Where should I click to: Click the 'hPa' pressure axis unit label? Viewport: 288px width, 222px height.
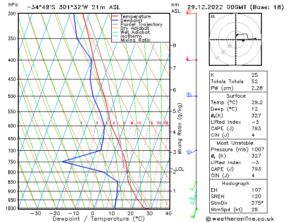point(13,5)
